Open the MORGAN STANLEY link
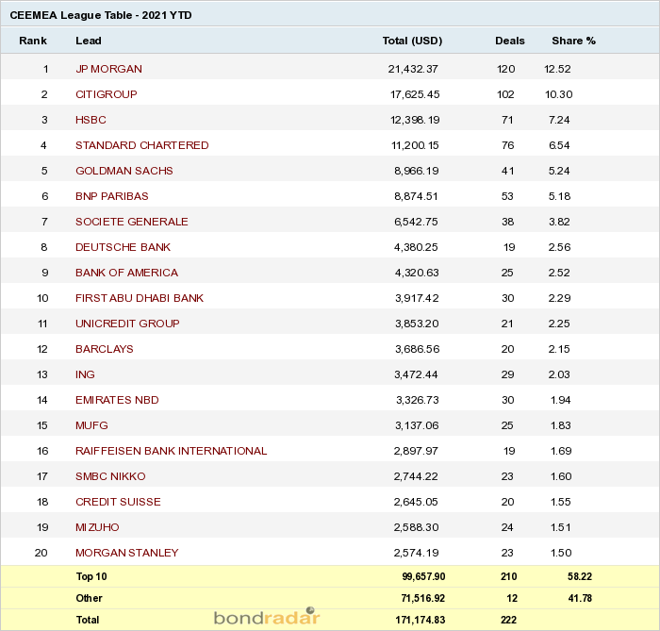This screenshot has height=631, width=660. pos(127,553)
